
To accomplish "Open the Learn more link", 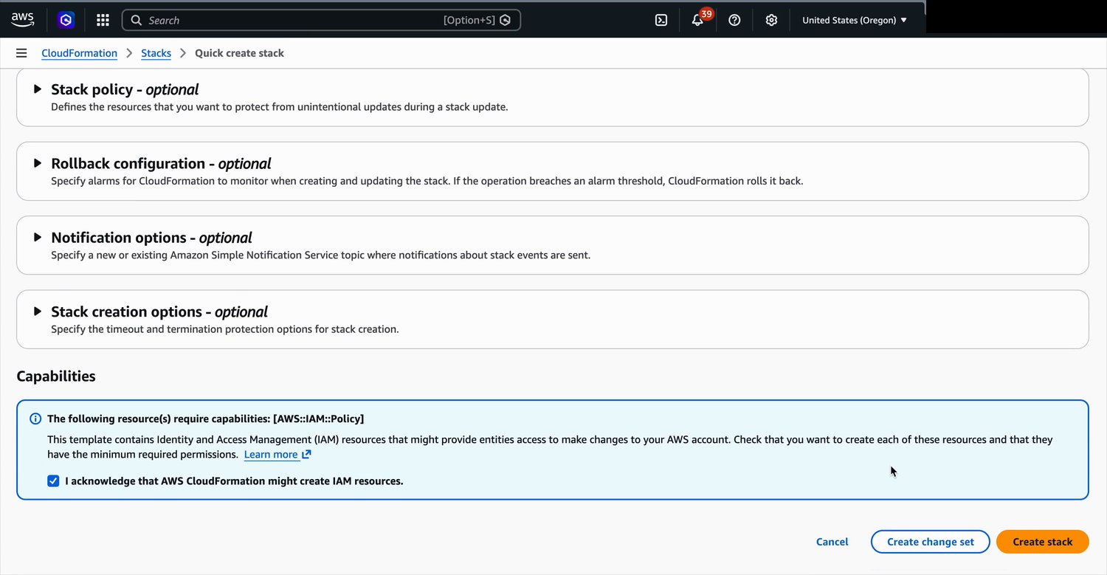I will (271, 455).
